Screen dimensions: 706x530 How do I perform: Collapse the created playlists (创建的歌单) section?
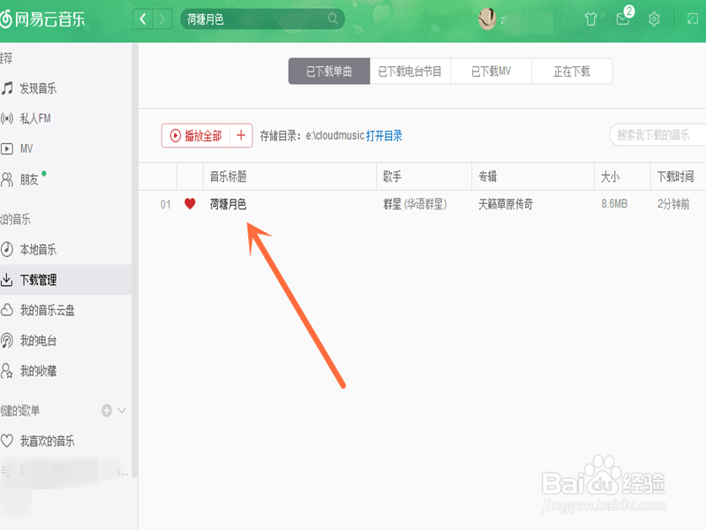coord(121,411)
